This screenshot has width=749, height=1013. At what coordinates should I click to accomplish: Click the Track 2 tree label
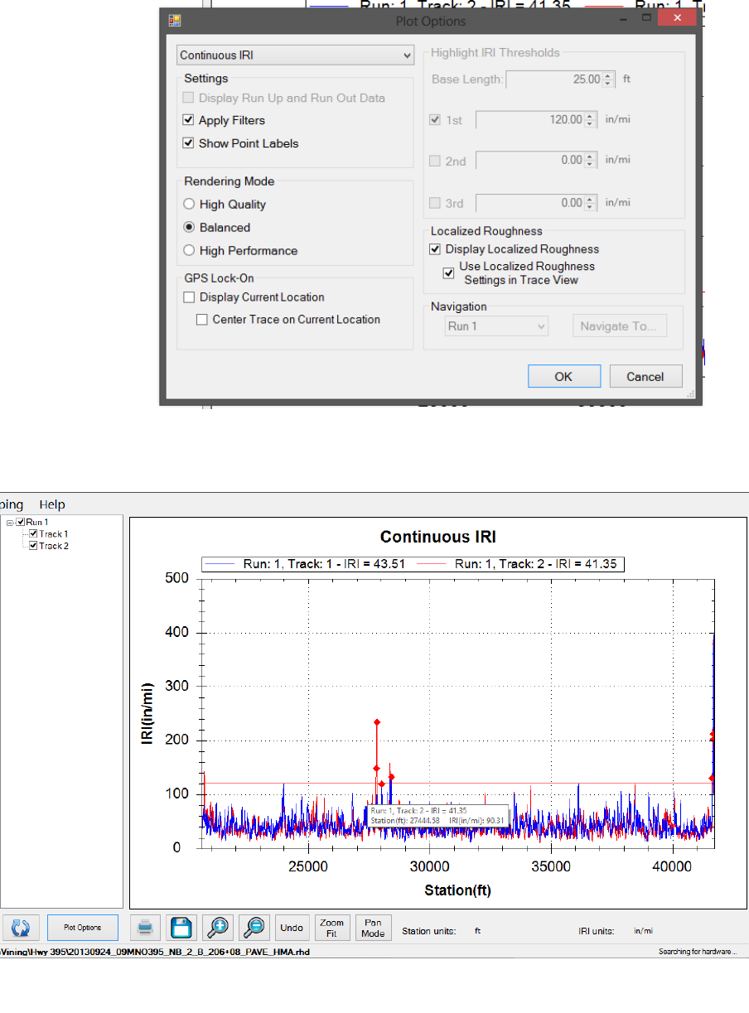pos(54,546)
